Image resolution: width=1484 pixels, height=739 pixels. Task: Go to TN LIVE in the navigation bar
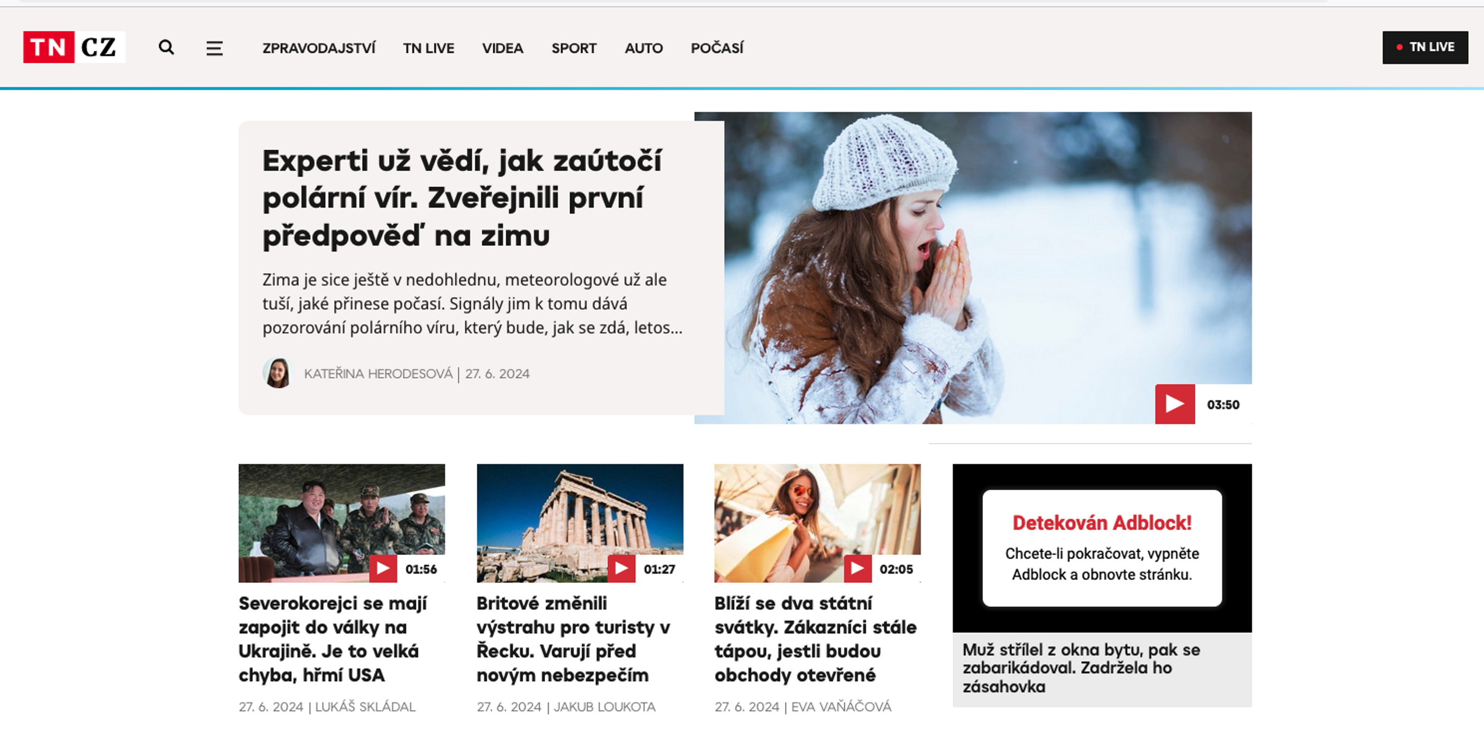(429, 48)
